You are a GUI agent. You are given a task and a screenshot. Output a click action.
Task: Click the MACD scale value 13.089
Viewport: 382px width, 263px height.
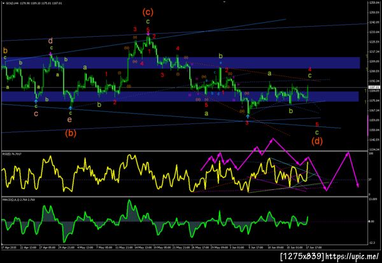[373, 200]
